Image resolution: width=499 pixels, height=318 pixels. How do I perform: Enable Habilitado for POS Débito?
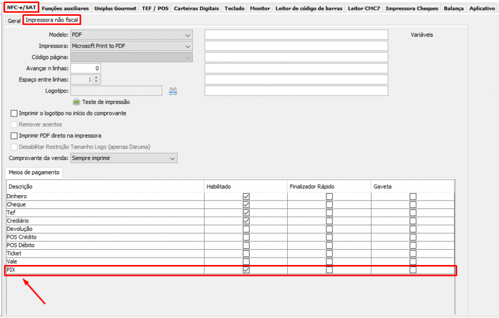tap(246, 245)
